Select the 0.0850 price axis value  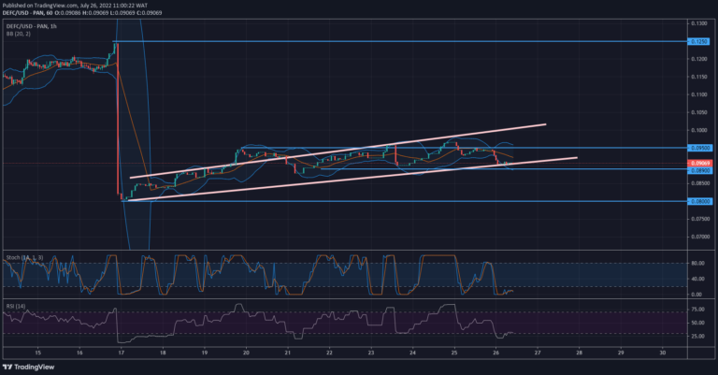[x=699, y=183]
